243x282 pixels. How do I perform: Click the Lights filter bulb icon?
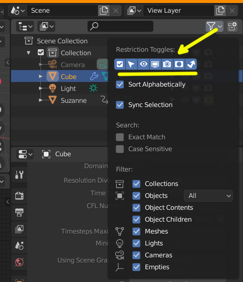click(x=120, y=243)
